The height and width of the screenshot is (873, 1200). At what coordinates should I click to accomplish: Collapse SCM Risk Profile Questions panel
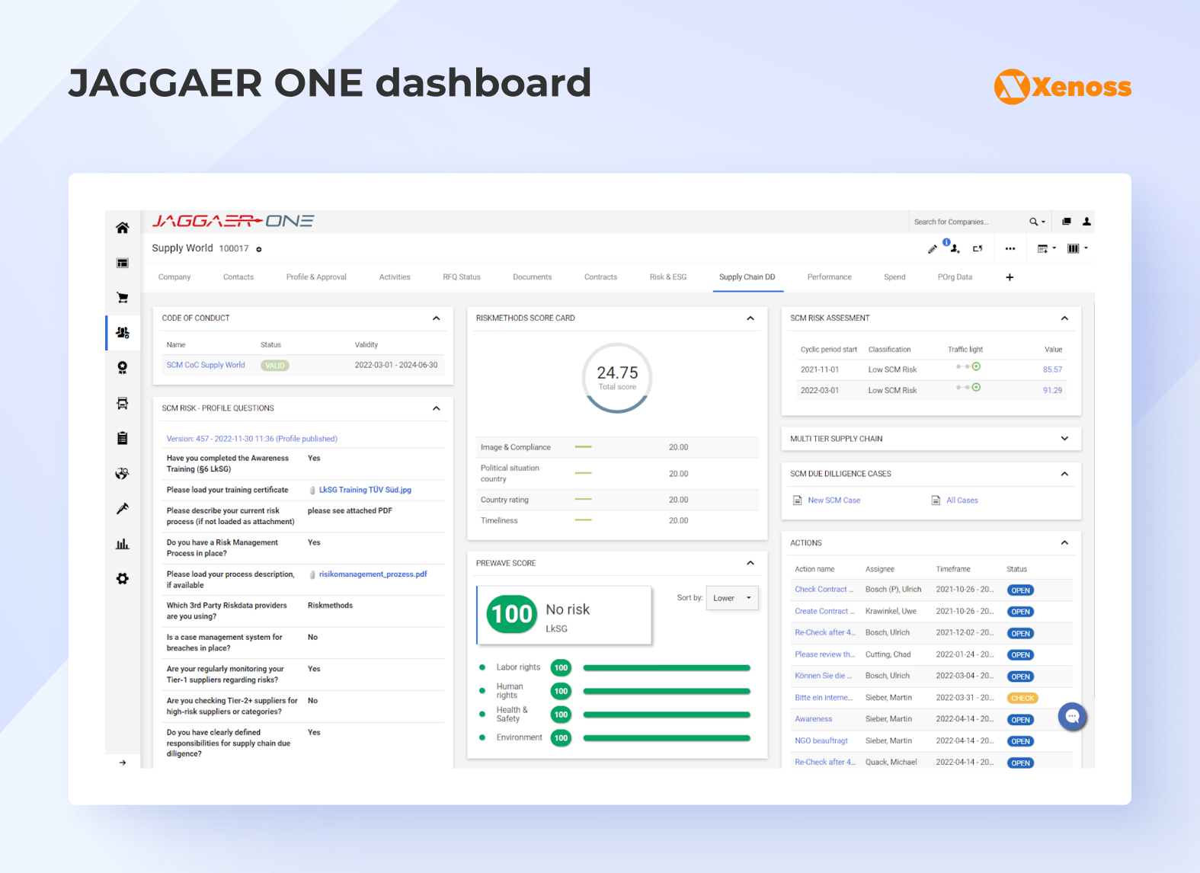[437, 408]
